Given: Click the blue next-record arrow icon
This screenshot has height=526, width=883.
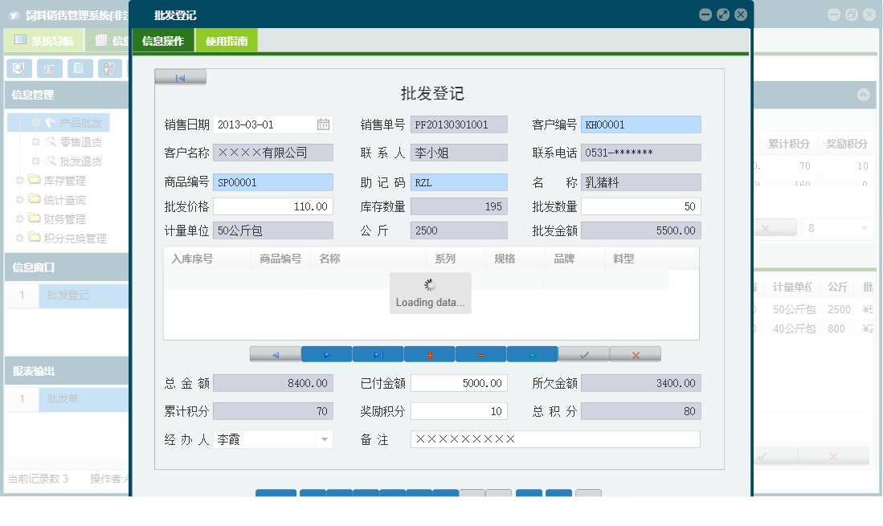Looking at the screenshot, I should 328,353.
